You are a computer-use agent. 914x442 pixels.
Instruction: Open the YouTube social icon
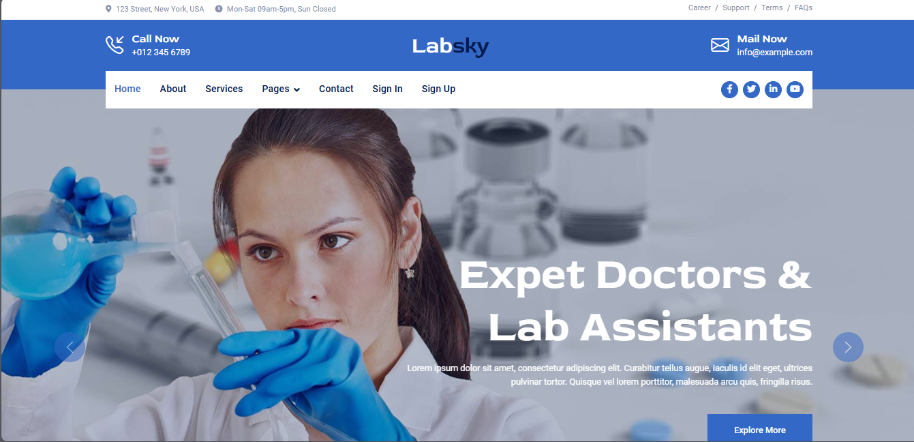795,89
